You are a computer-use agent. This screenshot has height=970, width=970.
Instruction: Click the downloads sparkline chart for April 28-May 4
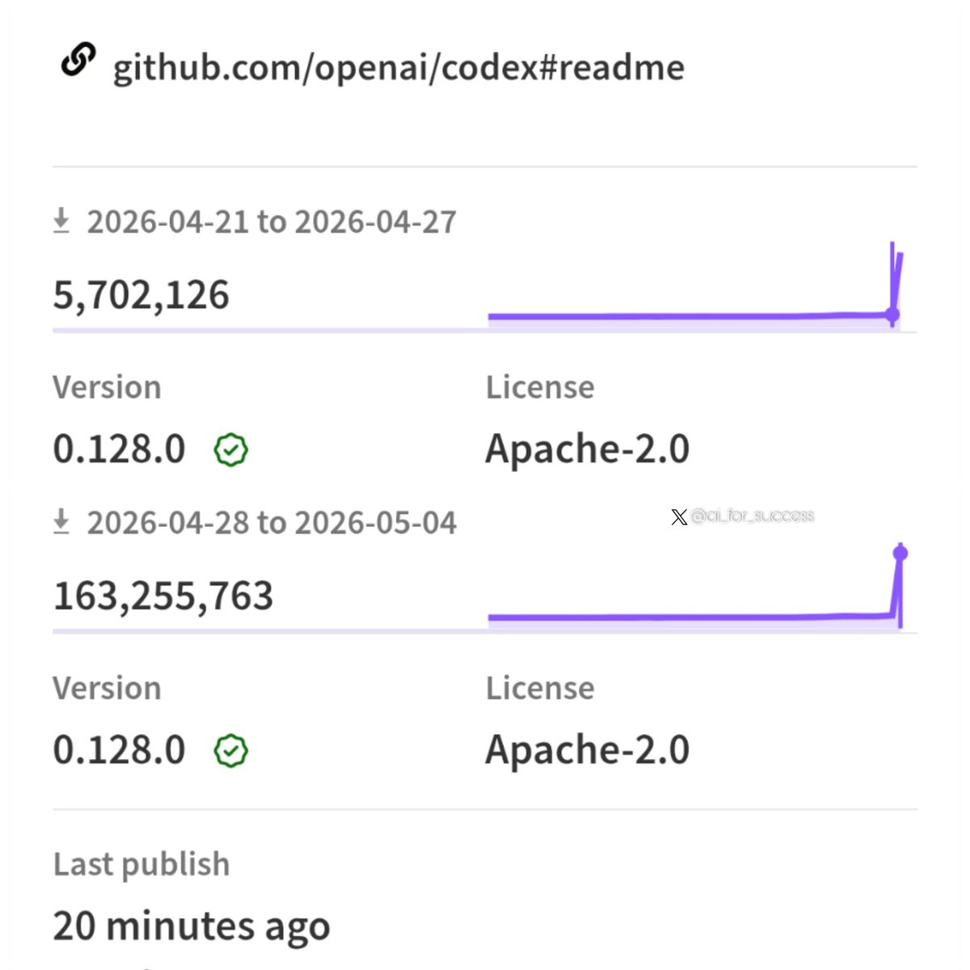[x=698, y=586]
